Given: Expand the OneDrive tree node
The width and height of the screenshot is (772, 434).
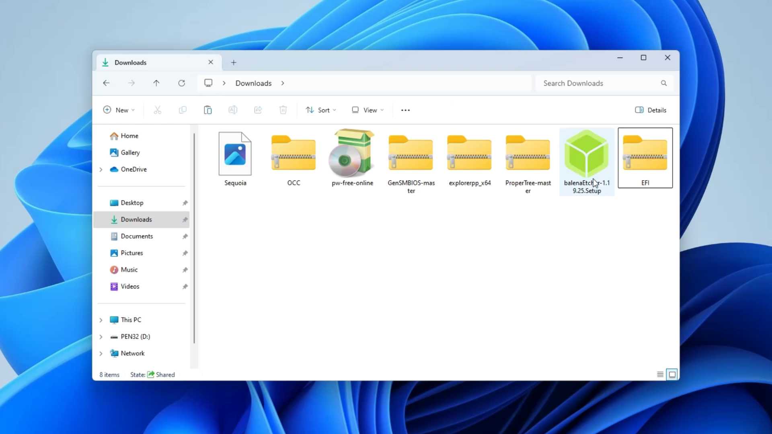Looking at the screenshot, I should click(x=101, y=170).
